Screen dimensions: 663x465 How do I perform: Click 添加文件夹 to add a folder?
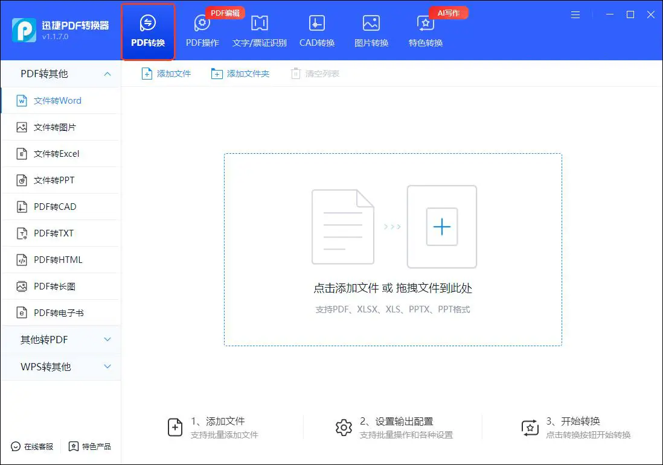pos(240,73)
